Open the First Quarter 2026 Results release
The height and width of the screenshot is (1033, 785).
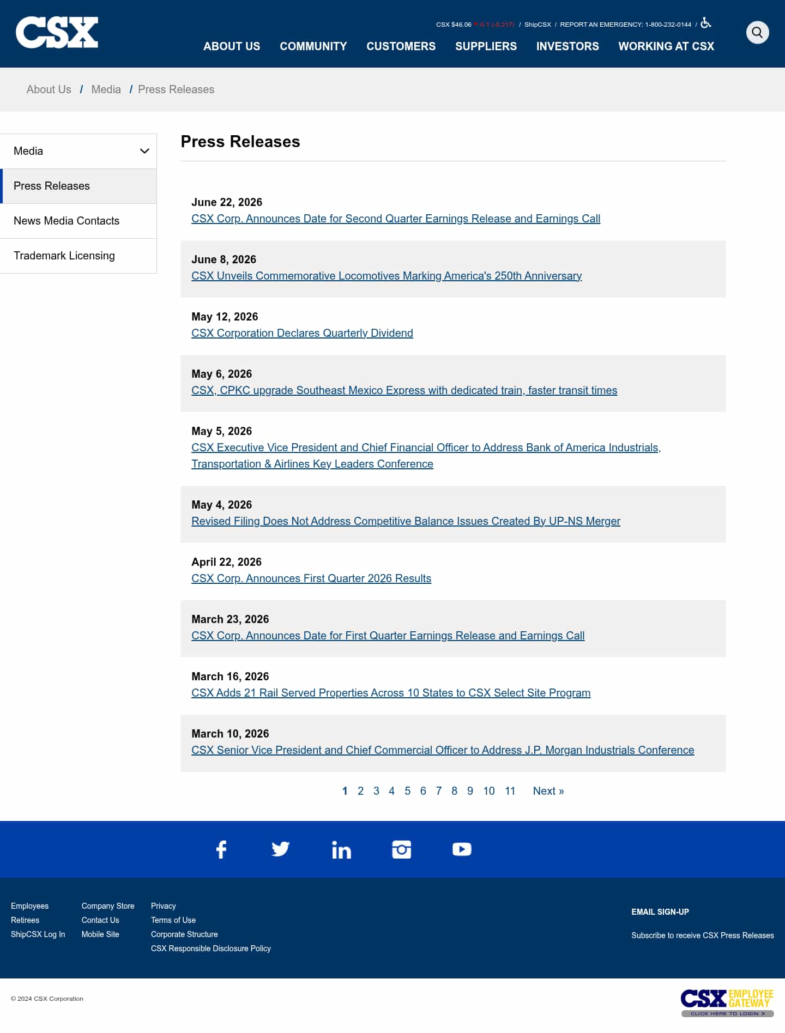tap(311, 578)
